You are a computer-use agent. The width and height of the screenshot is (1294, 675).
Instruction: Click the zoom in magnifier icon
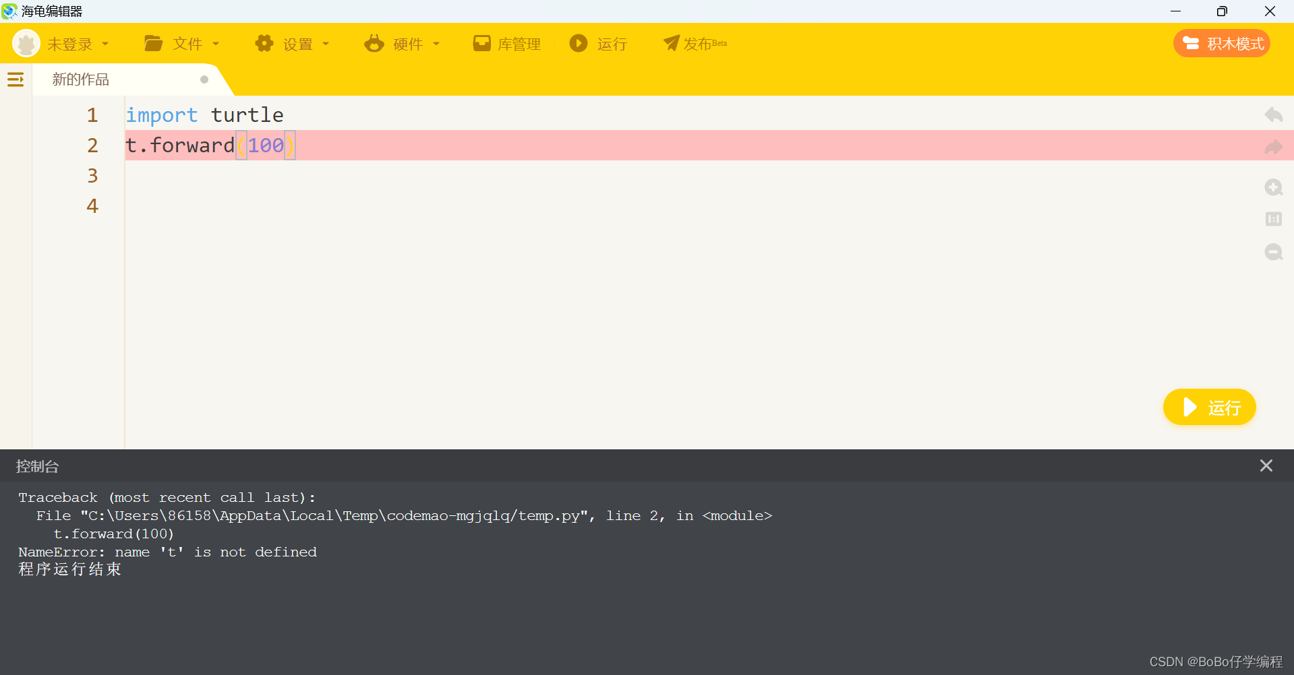click(1274, 187)
